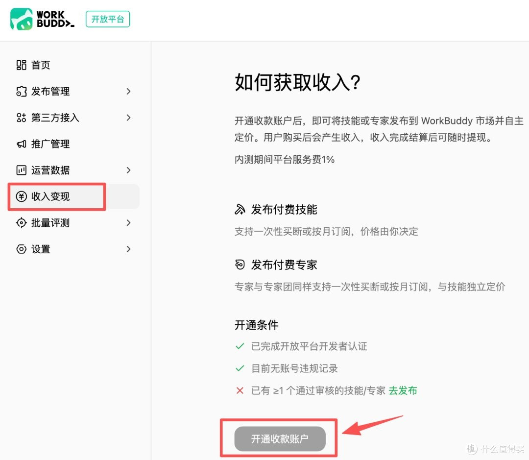Click green check beside 目前无账号违规记录
The image size is (529, 460).
240,368
